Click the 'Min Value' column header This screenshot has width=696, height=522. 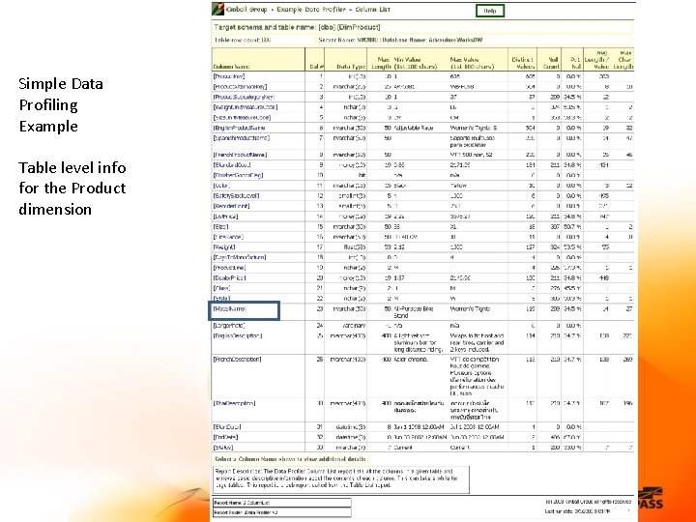[416, 63]
